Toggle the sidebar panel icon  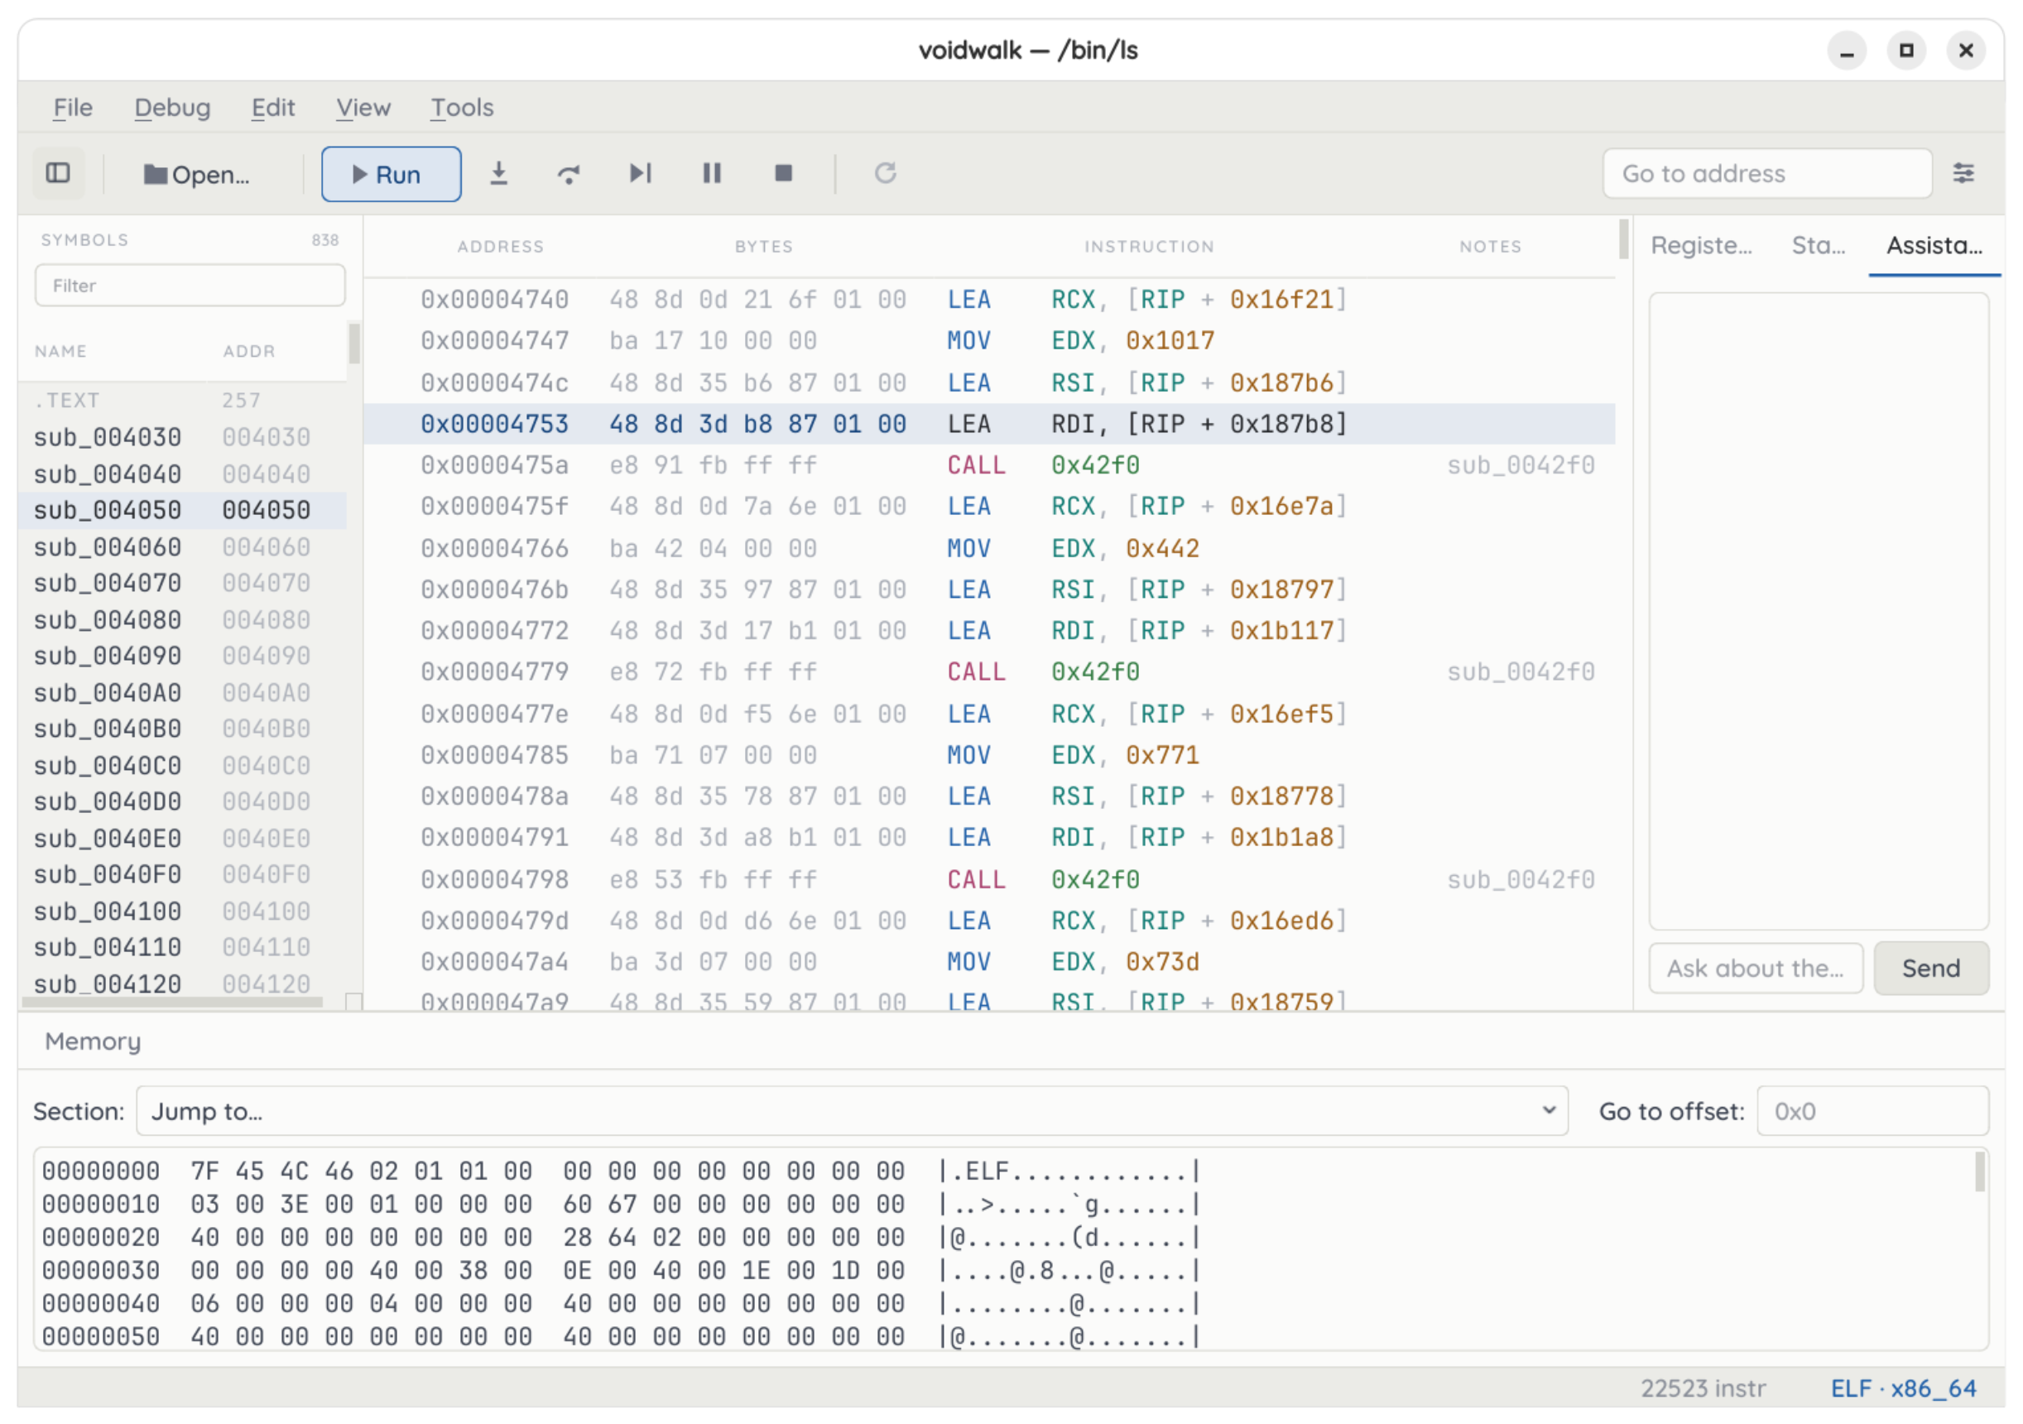tap(58, 174)
